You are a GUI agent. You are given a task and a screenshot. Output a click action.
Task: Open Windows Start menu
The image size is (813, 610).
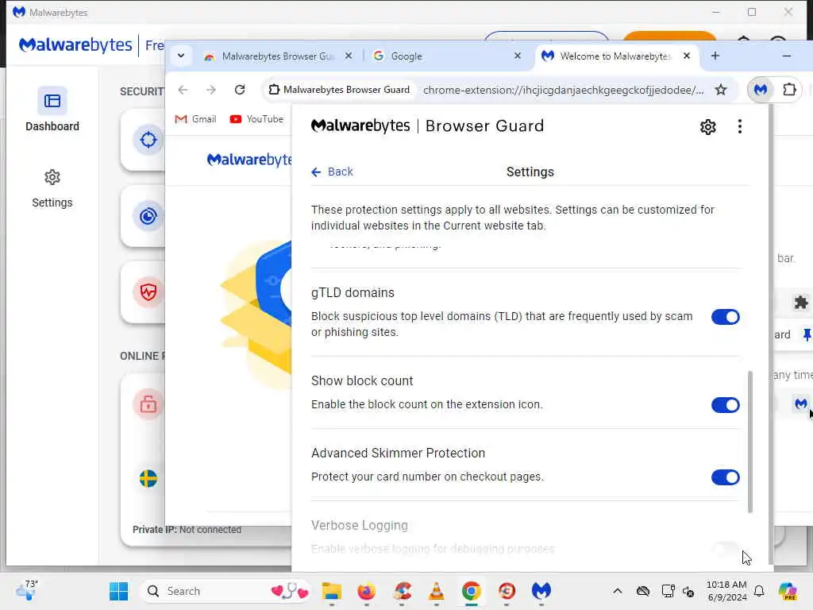coord(119,591)
